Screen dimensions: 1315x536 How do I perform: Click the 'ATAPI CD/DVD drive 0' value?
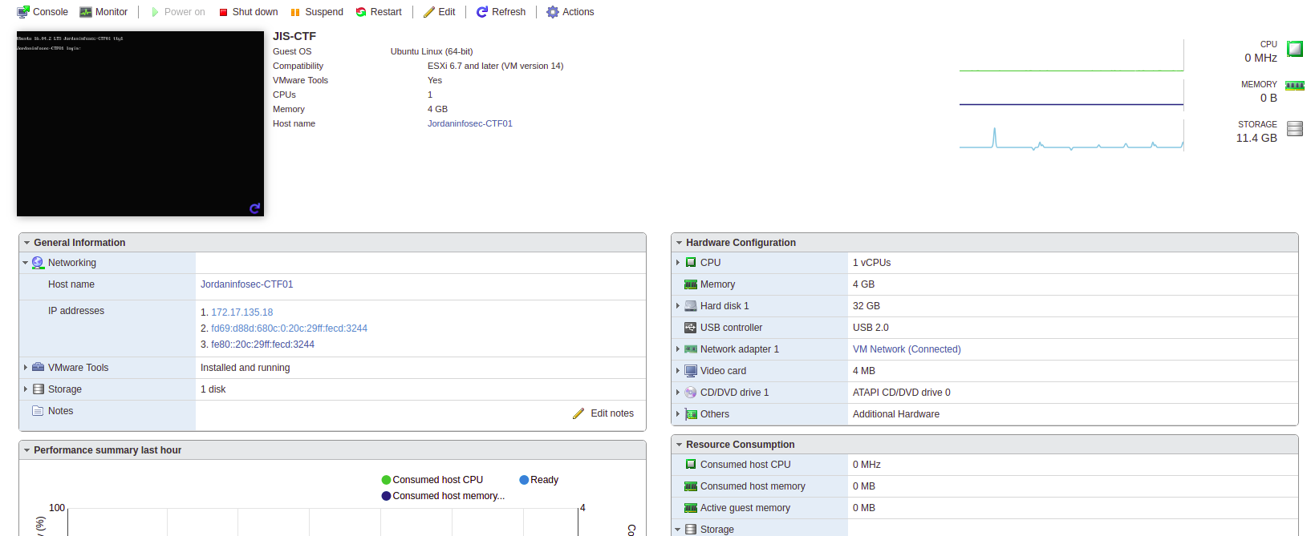(x=902, y=393)
